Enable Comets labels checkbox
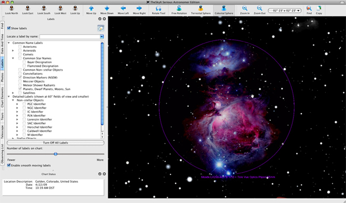Screen dimensions: 346x203 [20, 54]
